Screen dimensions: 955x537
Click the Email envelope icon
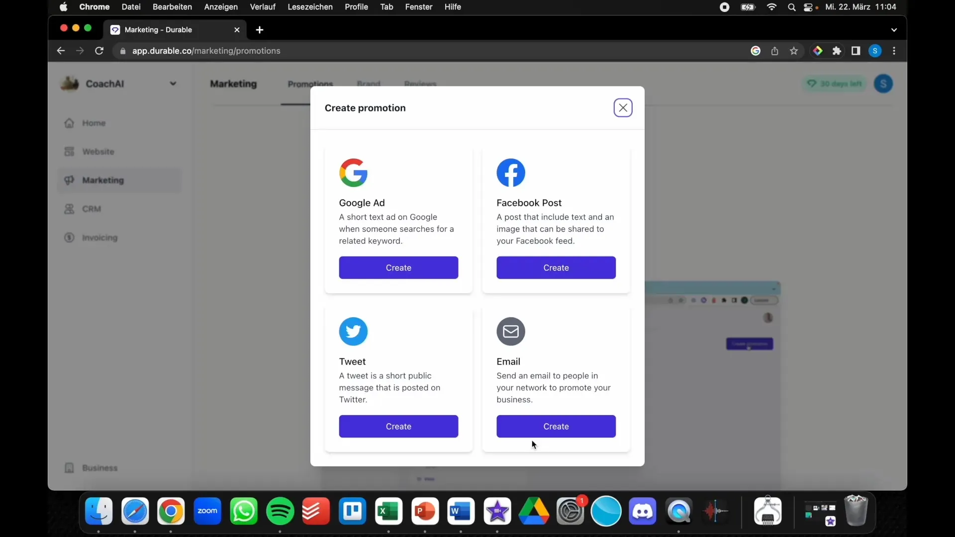(511, 331)
